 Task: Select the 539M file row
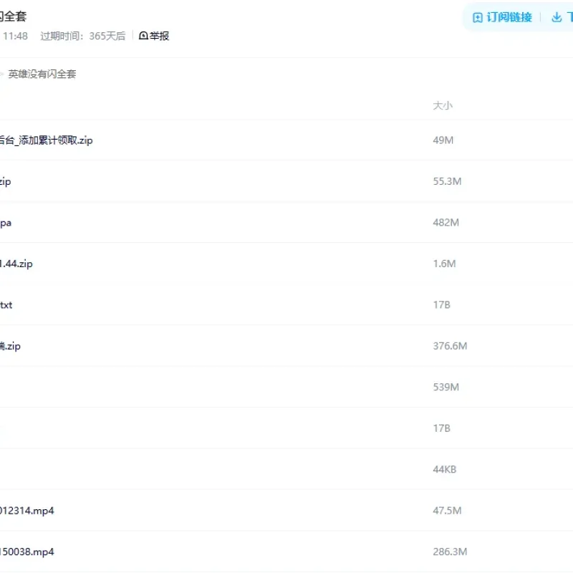click(286, 387)
